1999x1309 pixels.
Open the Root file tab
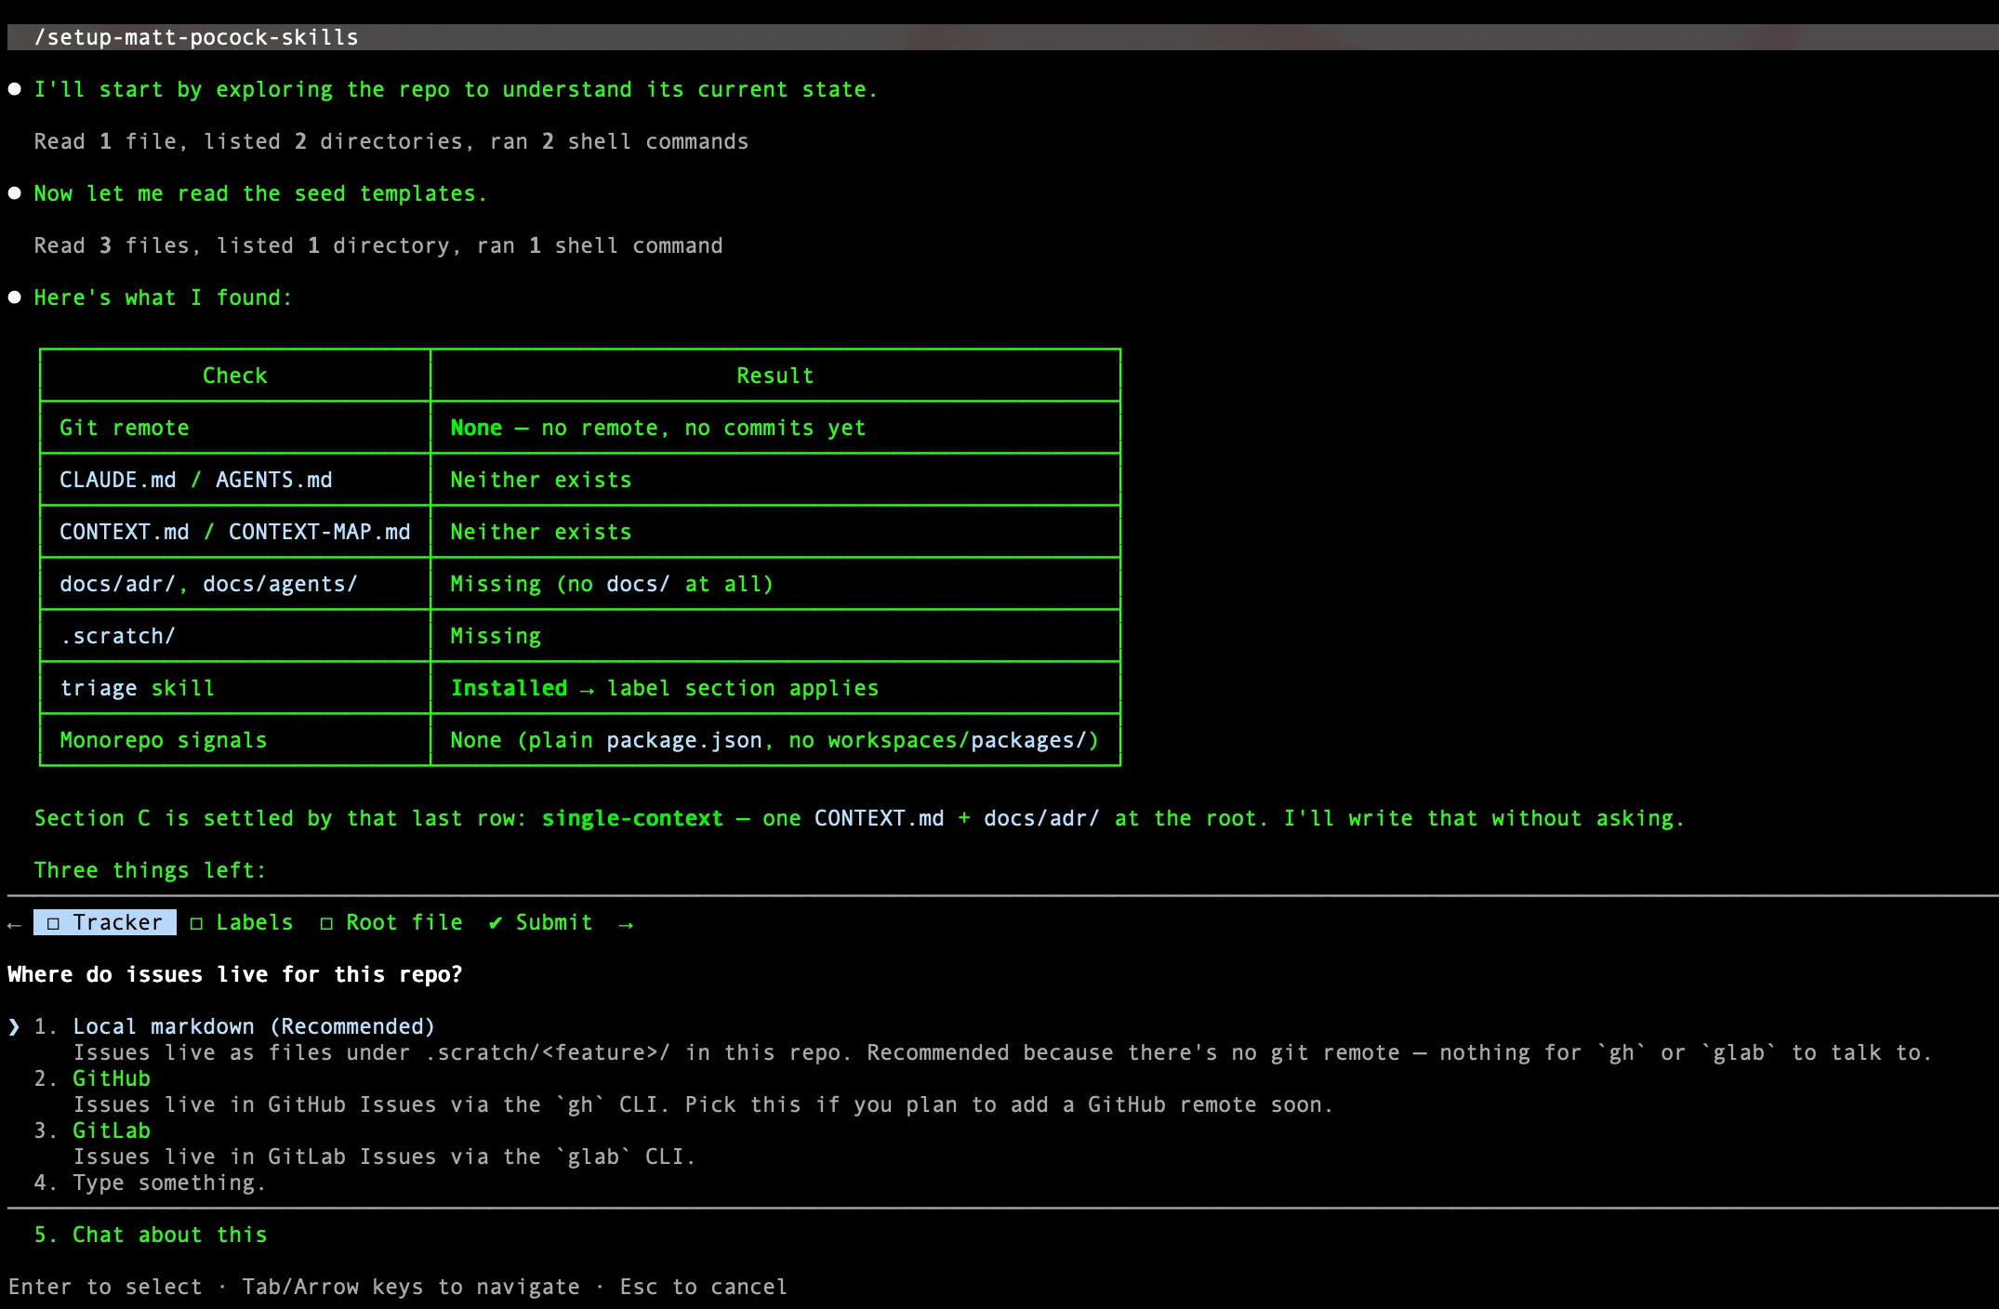pyautogui.click(x=391, y=922)
